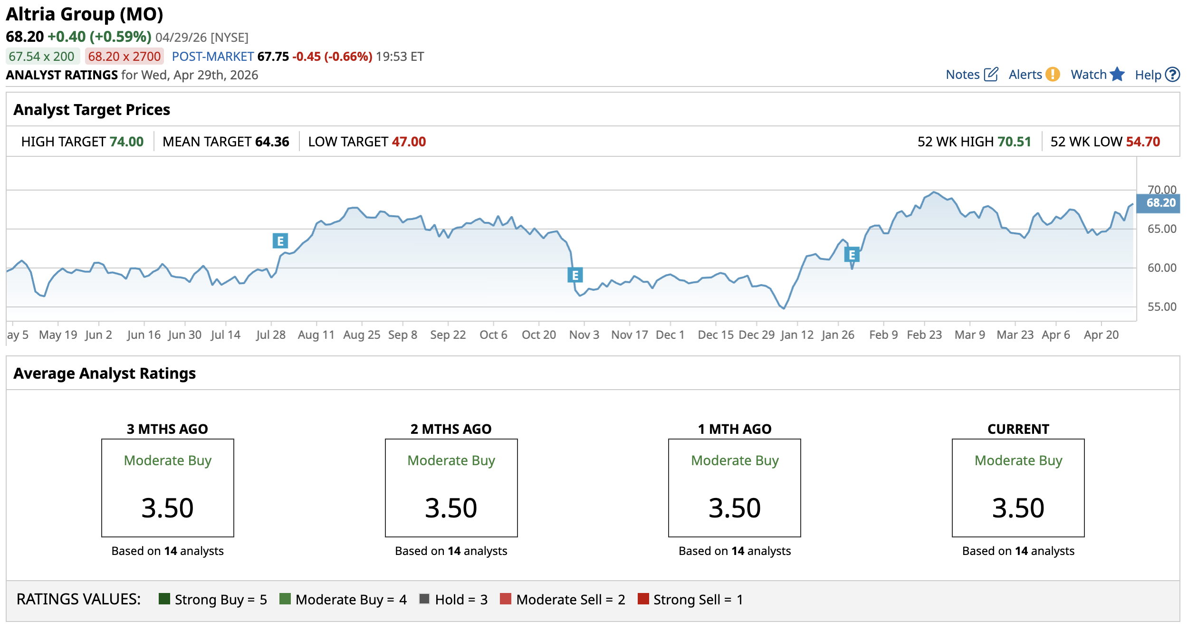
Task: Click the gray Hold legend swatch
Action: coord(424,599)
